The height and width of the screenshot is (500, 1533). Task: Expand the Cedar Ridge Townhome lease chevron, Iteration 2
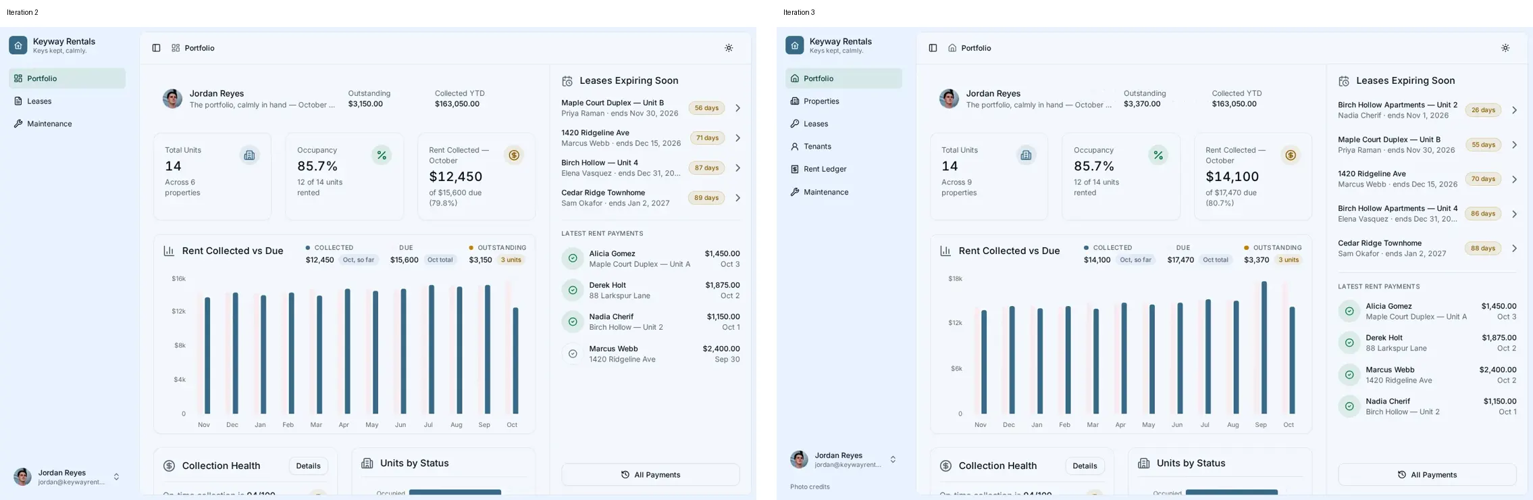pyautogui.click(x=737, y=198)
